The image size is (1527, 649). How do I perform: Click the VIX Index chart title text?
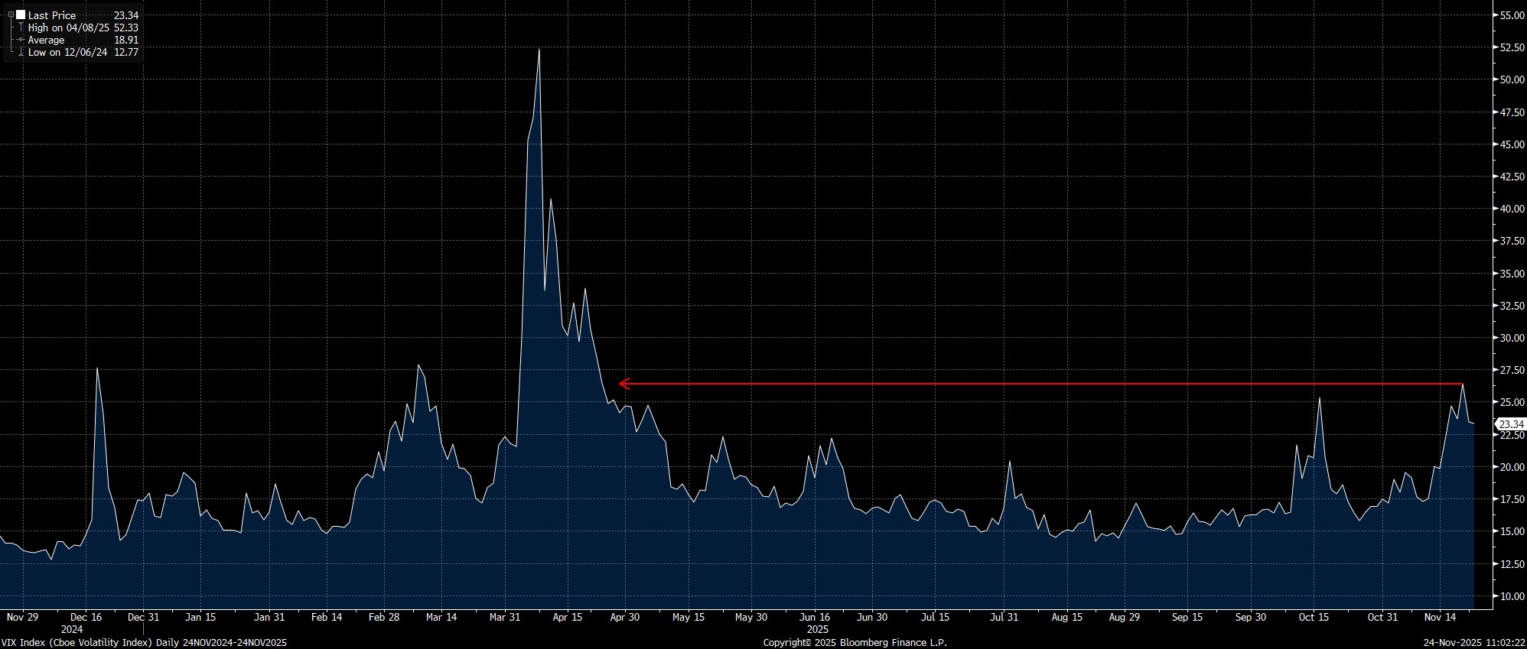tap(144, 643)
